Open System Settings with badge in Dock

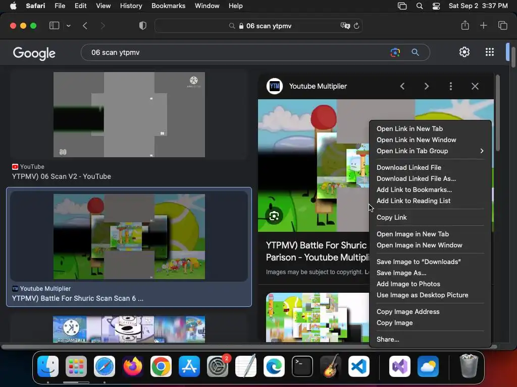pyautogui.click(x=218, y=366)
